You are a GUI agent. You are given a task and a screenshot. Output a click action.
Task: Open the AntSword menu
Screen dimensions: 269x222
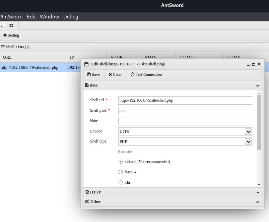click(11, 17)
